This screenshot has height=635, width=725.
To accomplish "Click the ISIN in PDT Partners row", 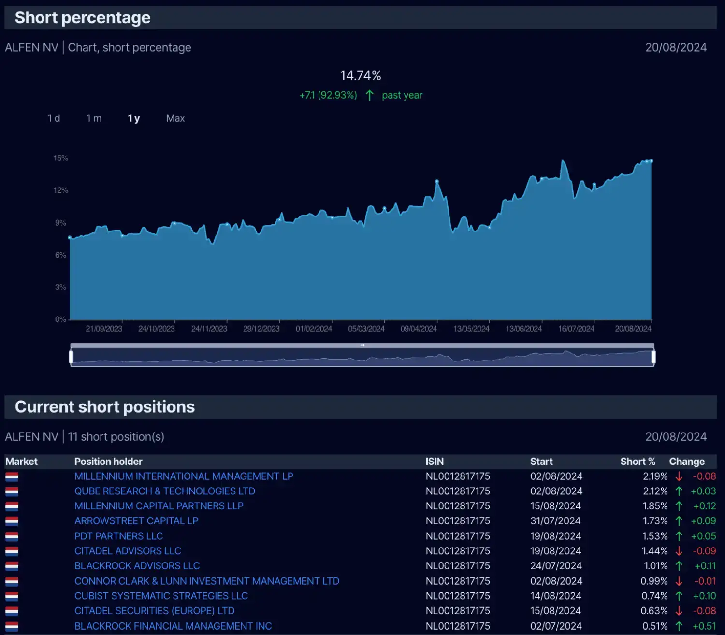I will point(458,536).
